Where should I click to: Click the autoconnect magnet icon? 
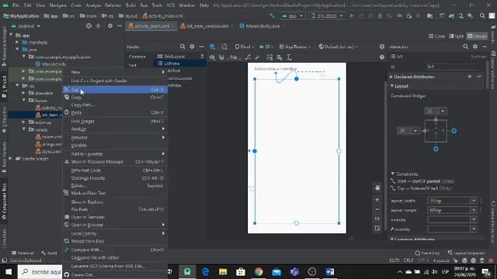point(221,57)
